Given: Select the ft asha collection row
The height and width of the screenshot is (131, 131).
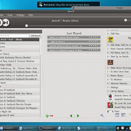Looking at the screenshot, I should (x=20, y=115).
